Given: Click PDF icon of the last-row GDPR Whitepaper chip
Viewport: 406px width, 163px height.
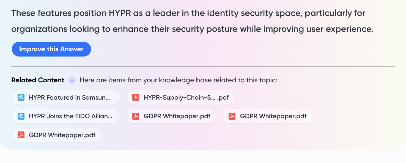Looking at the screenshot, I should point(21,135).
